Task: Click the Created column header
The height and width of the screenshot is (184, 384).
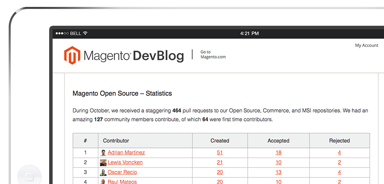Action: (220, 141)
